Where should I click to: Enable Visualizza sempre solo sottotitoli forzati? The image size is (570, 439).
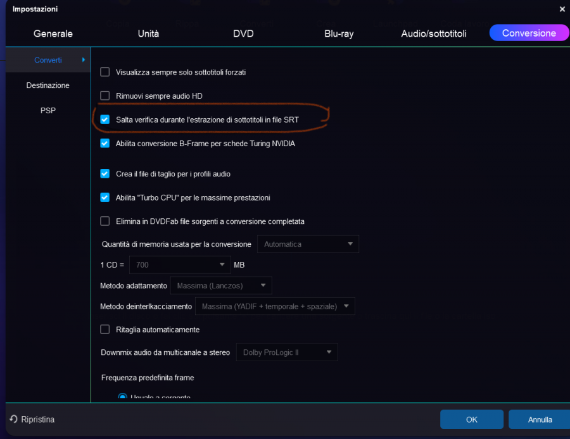[105, 72]
